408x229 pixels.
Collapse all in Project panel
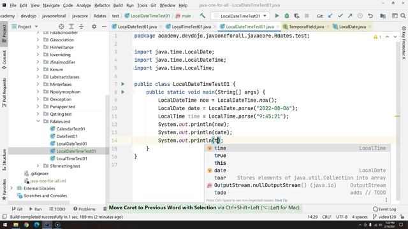click(x=82, y=27)
